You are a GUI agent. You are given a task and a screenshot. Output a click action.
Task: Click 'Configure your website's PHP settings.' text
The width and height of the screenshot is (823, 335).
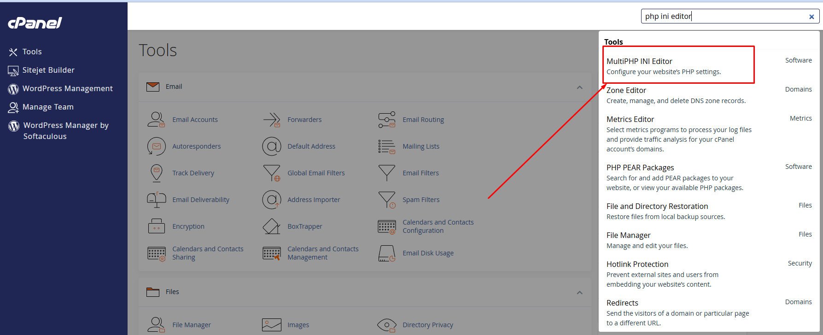point(664,72)
